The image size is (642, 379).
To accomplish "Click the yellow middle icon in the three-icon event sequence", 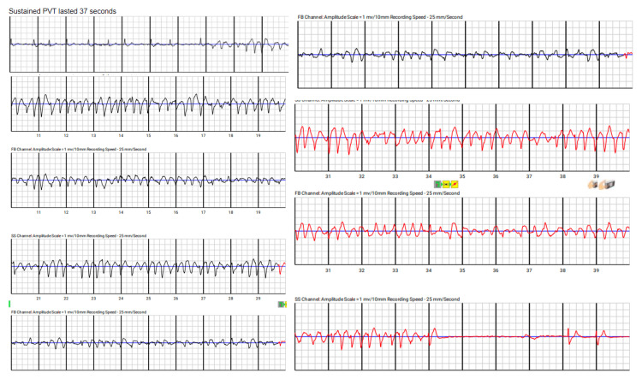I will point(446,185).
